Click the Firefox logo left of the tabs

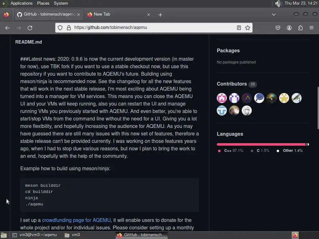(6, 14)
